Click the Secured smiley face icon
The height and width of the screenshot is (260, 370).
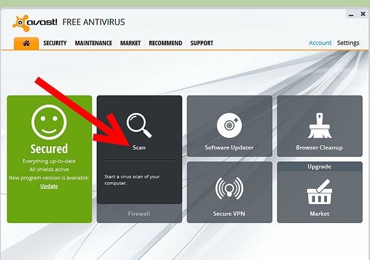49,122
